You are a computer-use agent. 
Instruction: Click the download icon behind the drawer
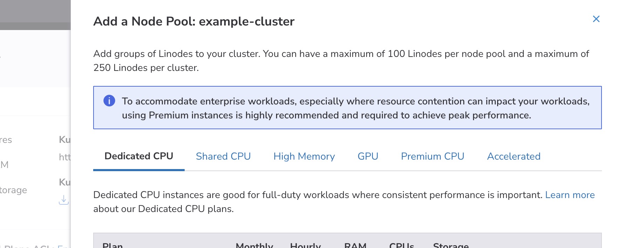64,200
